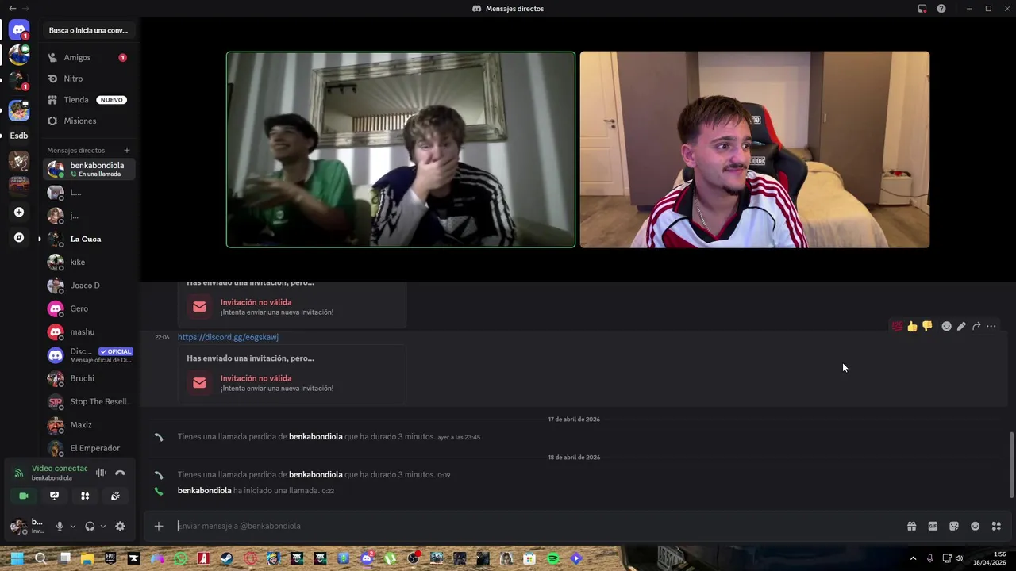Viewport: 1016px width, 571px height.
Task: Open Steam from the taskbar
Action: 227,558
